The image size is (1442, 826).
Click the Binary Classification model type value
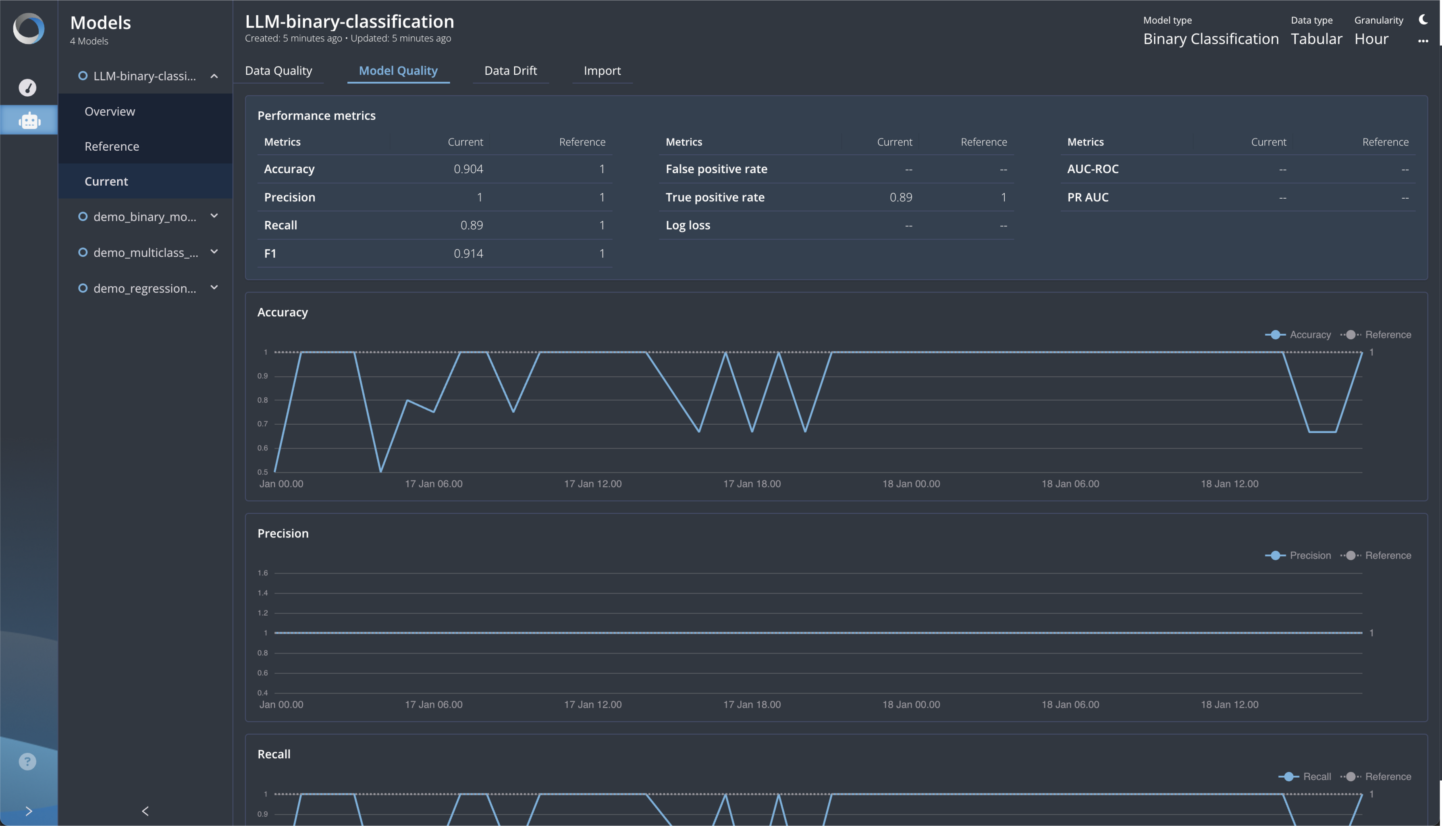pyautogui.click(x=1211, y=39)
